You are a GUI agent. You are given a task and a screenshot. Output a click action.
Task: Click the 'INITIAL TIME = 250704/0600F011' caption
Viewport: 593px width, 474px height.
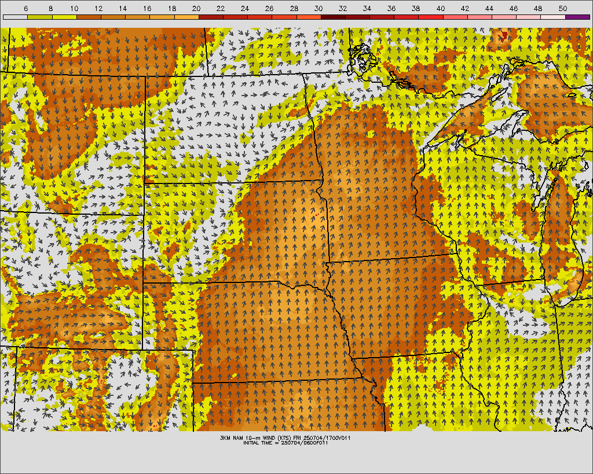point(285,443)
